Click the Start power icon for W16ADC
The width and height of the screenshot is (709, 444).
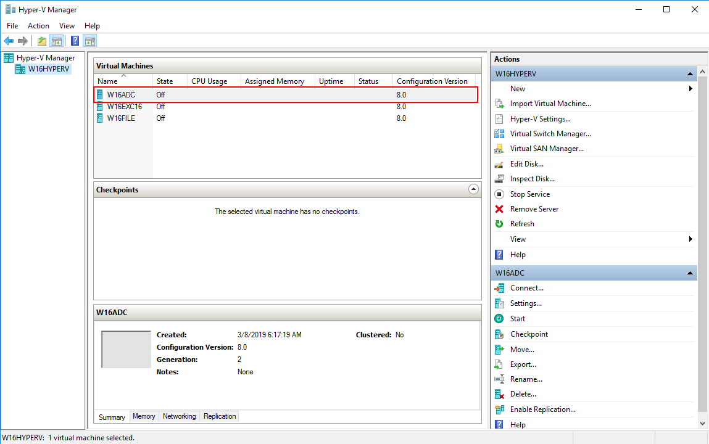[x=499, y=319]
